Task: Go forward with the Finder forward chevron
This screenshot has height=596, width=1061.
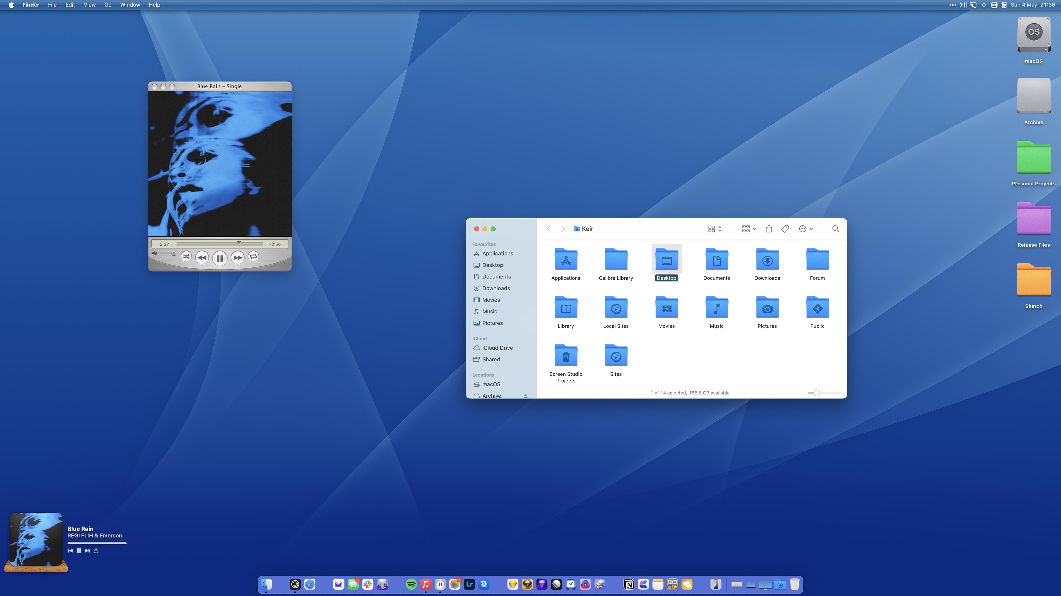Action: (563, 229)
